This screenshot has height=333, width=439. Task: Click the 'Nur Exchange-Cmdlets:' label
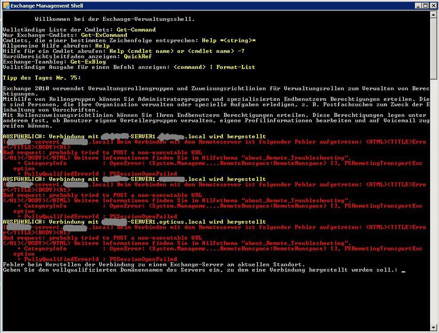point(40,35)
